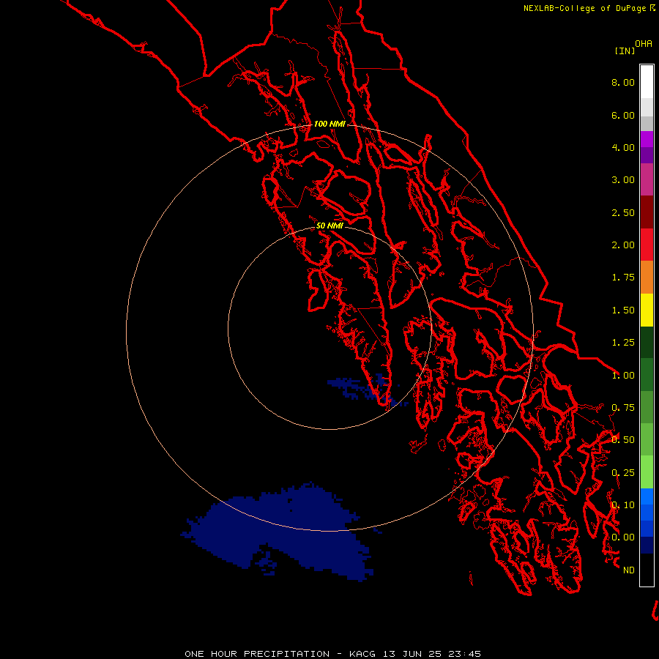Click the [IN] units label
This screenshot has width=659, height=659.
(625, 51)
